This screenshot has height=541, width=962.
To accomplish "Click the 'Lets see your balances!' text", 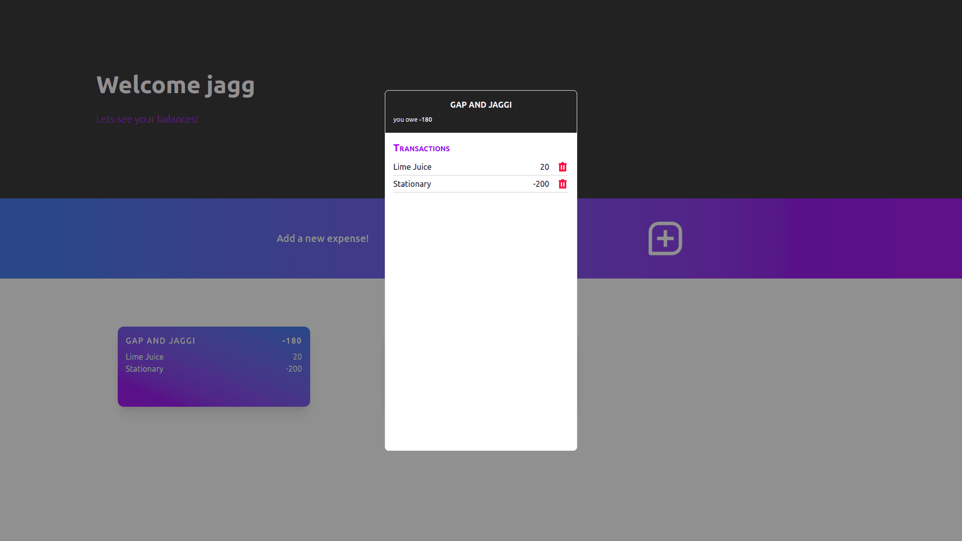I will click(x=147, y=119).
